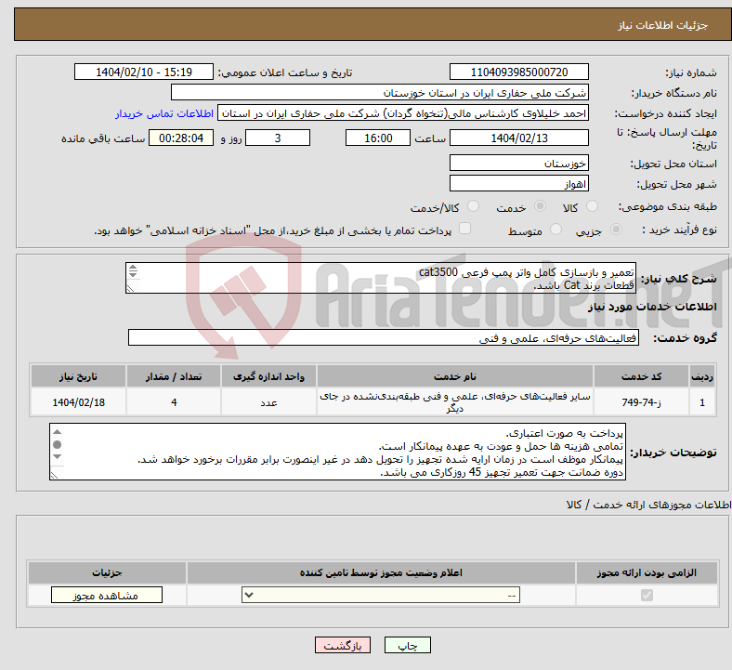Select the متوسط purchase type radio
732x670 pixels.
(556, 229)
